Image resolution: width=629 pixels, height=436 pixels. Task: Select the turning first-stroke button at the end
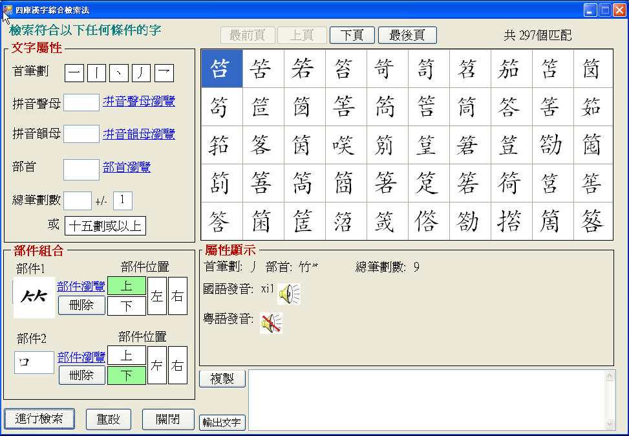tap(164, 73)
